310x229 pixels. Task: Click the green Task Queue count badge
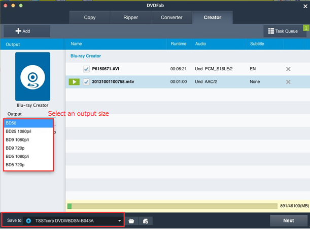tap(306, 28)
